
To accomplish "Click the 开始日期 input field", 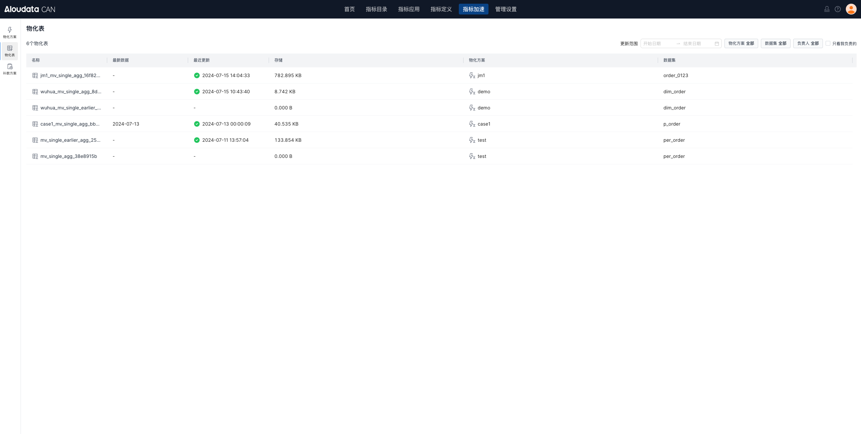I will coord(657,44).
